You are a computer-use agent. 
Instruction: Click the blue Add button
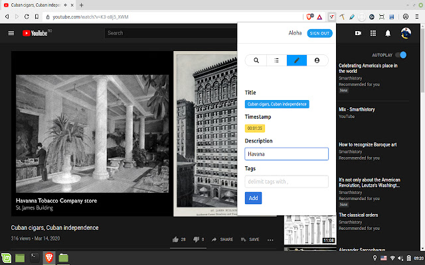pos(253,198)
